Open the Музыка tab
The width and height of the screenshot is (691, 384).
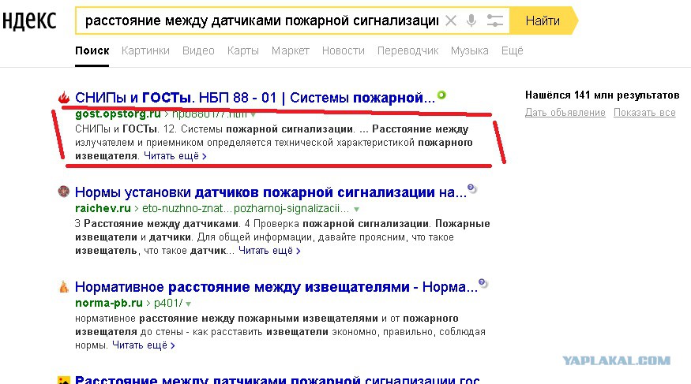click(469, 51)
